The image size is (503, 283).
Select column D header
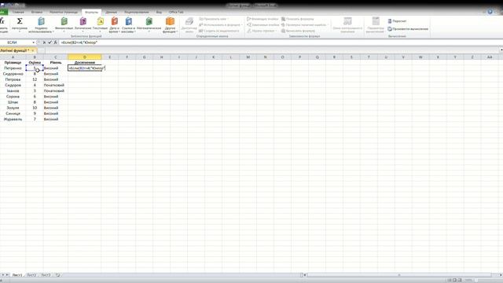(85, 57)
